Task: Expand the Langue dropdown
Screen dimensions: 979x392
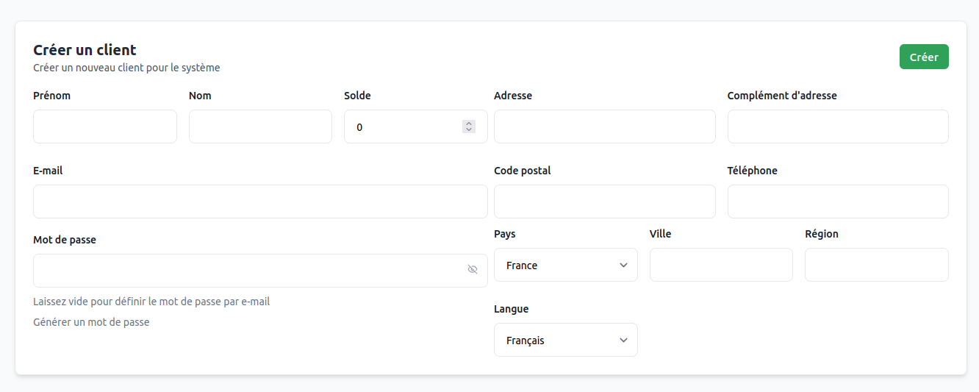Action: [x=565, y=340]
